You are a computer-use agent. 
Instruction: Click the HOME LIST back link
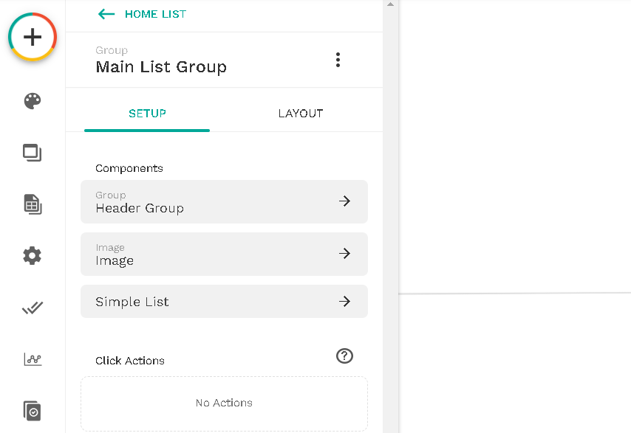(155, 14)
